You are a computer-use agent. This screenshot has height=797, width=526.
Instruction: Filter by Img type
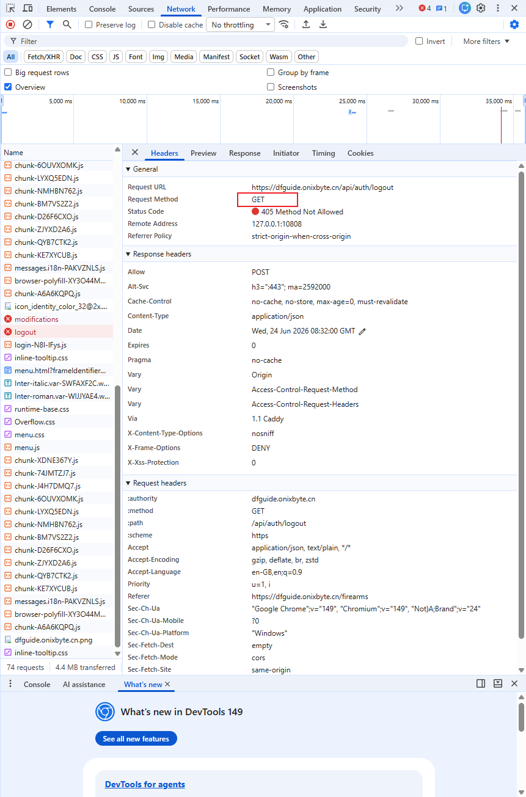click(158, 57)
